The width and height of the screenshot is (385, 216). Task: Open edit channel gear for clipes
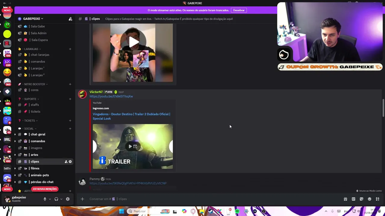[x=70, y=162]
